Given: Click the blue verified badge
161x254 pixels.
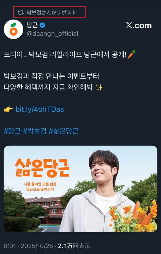Looking at the screenshot, I should point(42,25).
